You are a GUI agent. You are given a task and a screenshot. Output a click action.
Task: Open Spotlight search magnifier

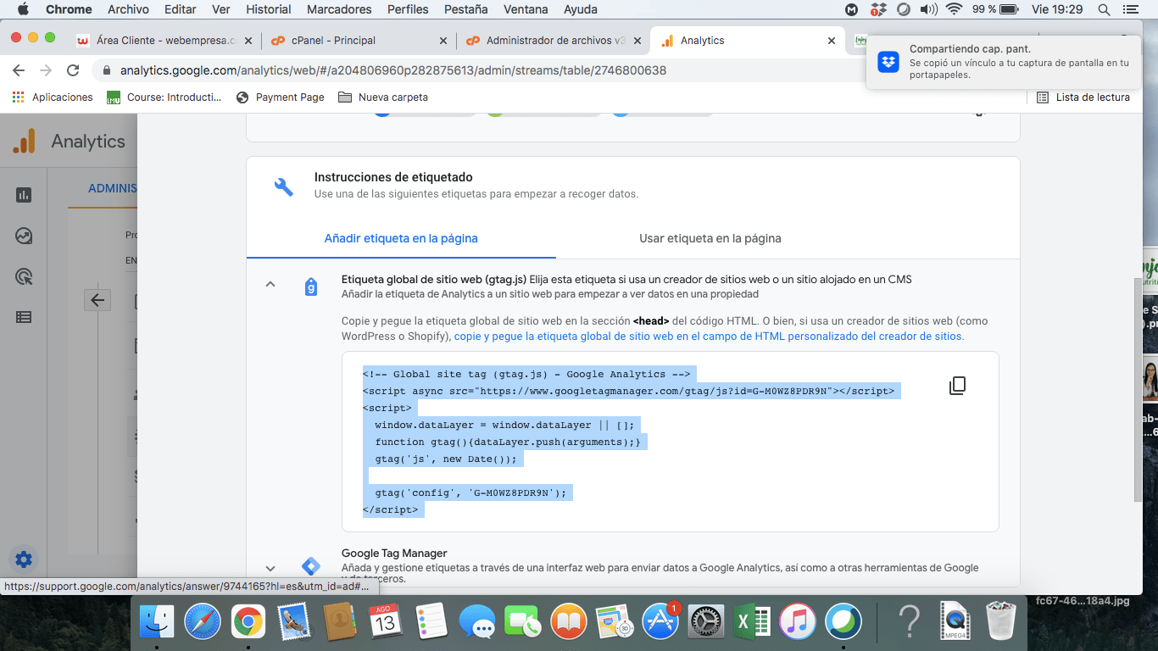coord(1104,9)
